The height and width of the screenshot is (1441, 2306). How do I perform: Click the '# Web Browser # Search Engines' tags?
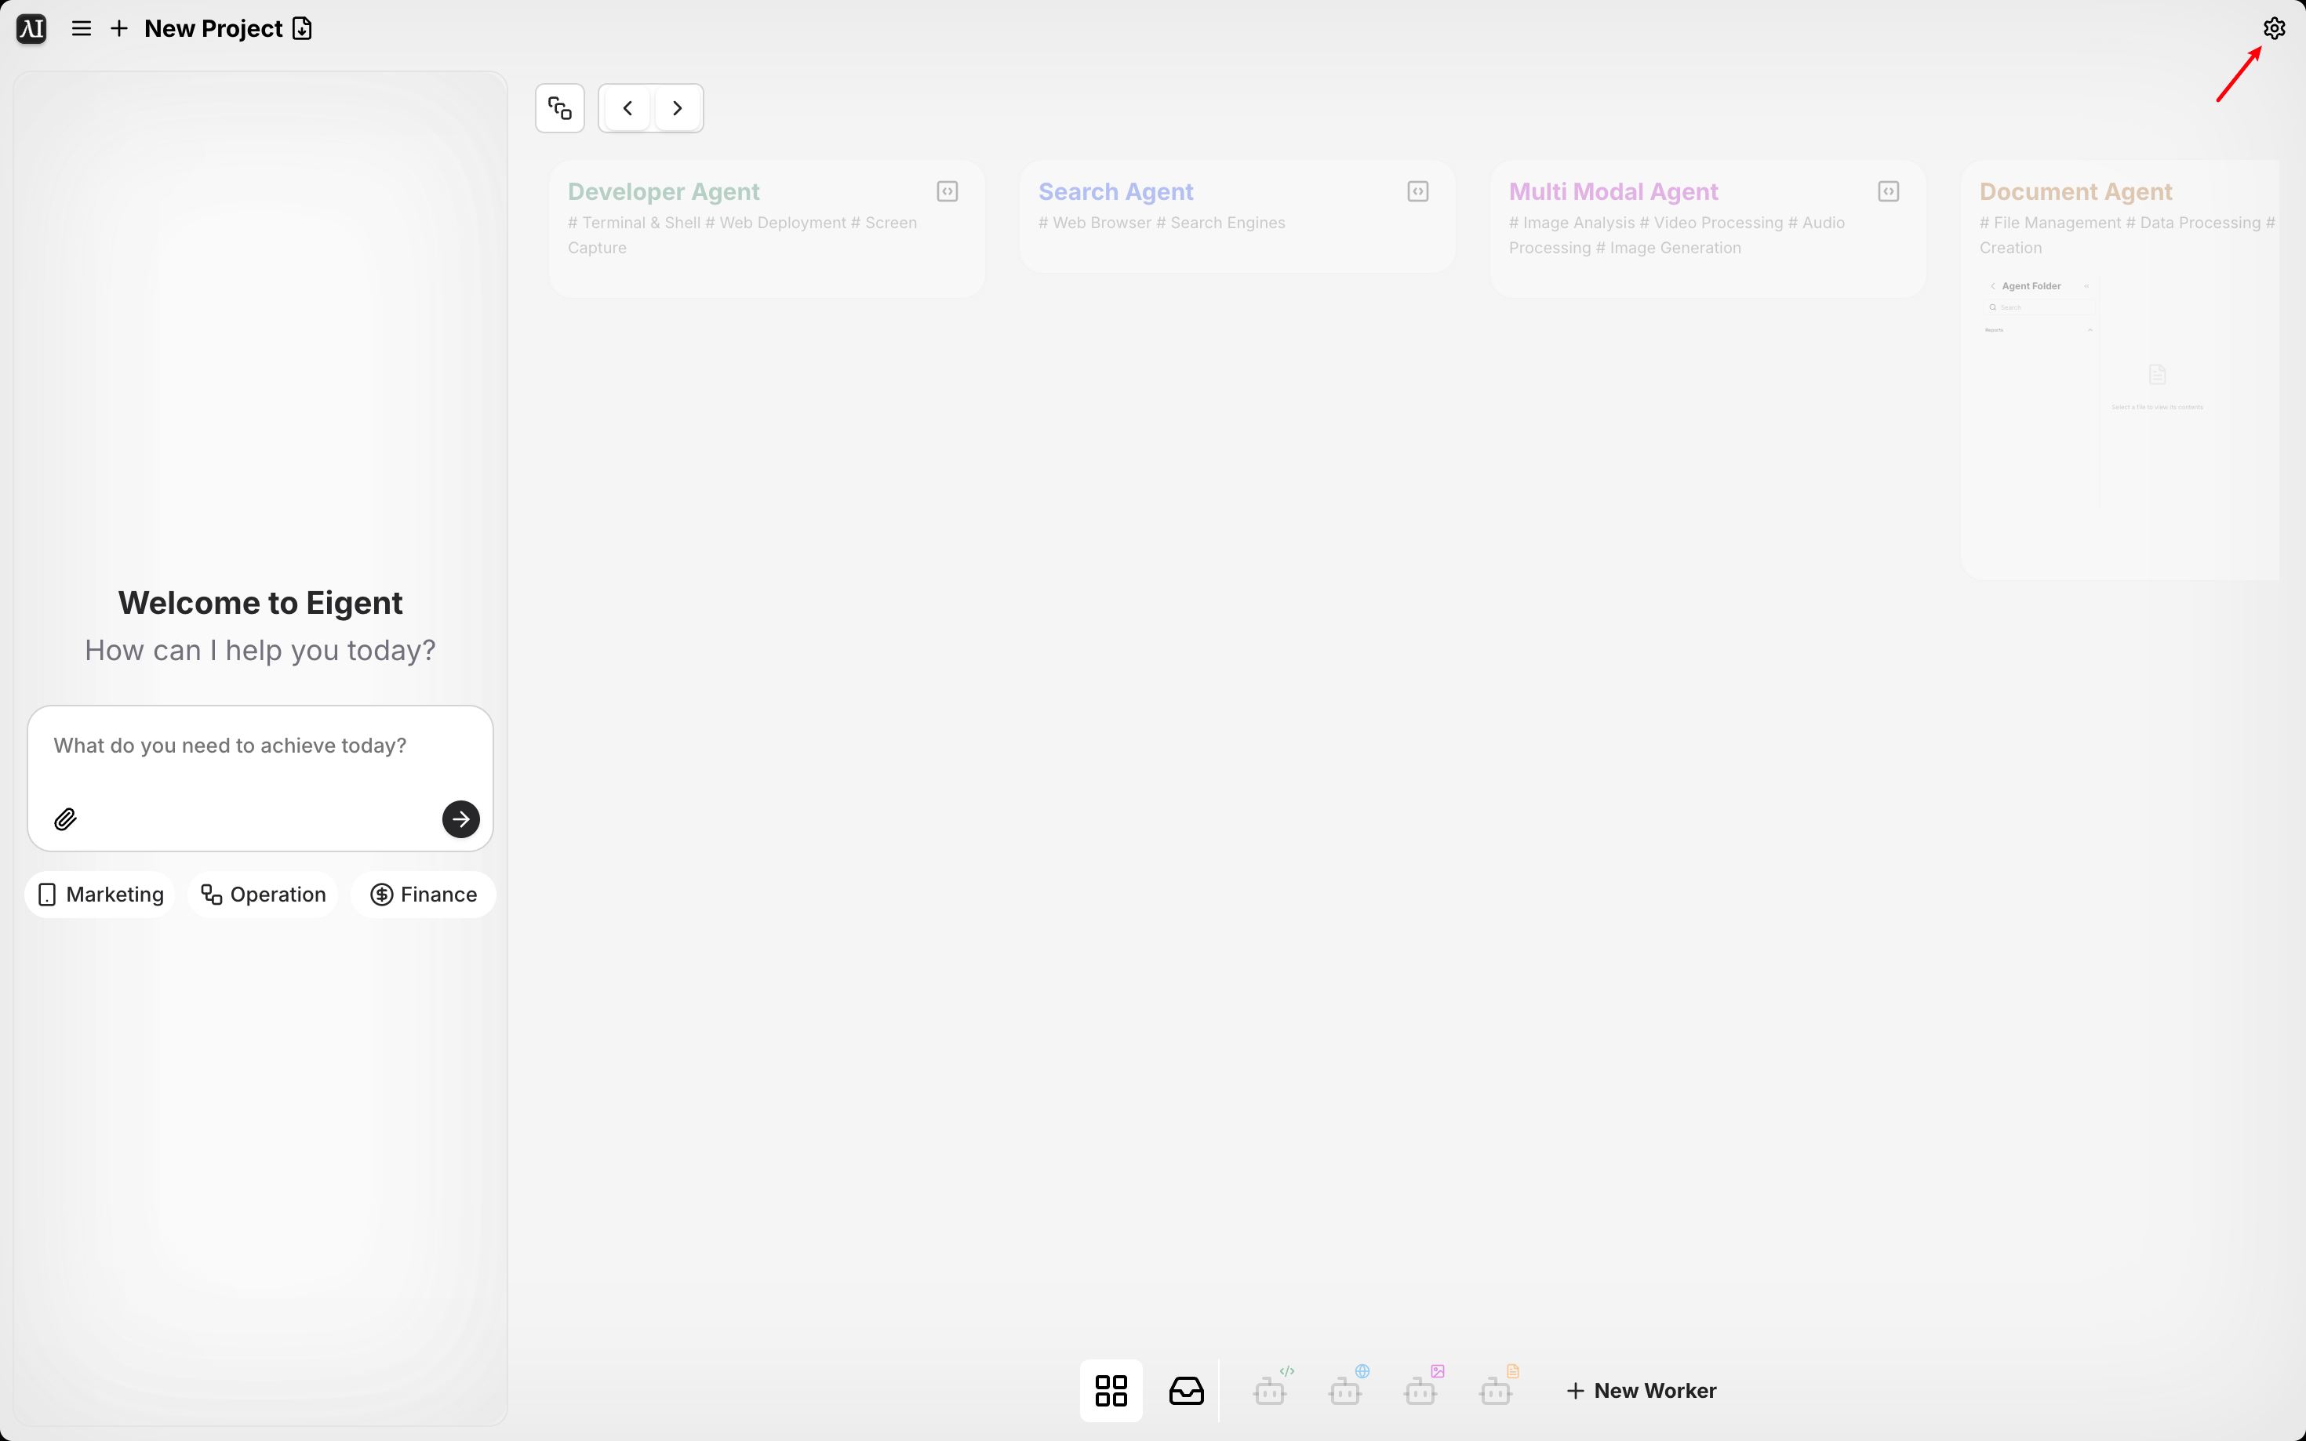(1161, 223)
